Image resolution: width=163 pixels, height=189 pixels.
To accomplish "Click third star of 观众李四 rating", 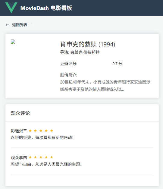I will (x=41, y=157).
